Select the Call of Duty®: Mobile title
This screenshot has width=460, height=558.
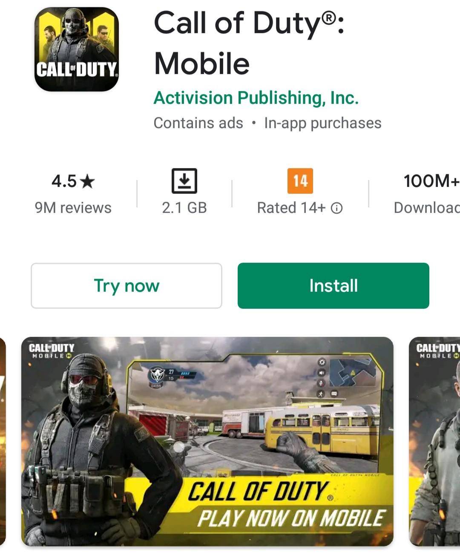(x=249, y=43)
